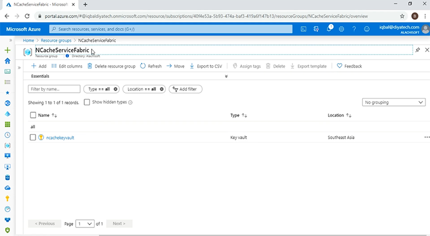
Task: Click Add in the command bar
Action: tap(38, 66)
